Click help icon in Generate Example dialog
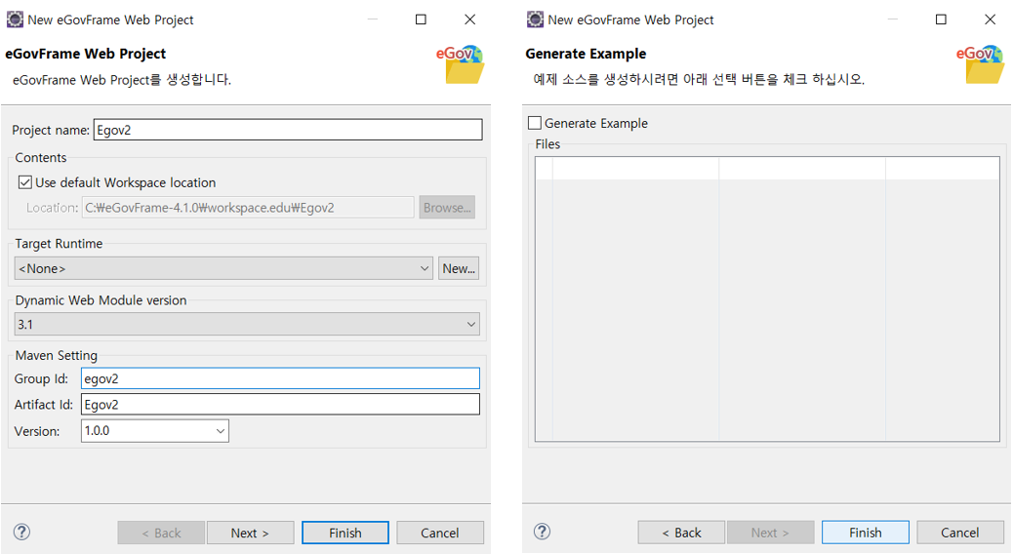 coord(542,531)
